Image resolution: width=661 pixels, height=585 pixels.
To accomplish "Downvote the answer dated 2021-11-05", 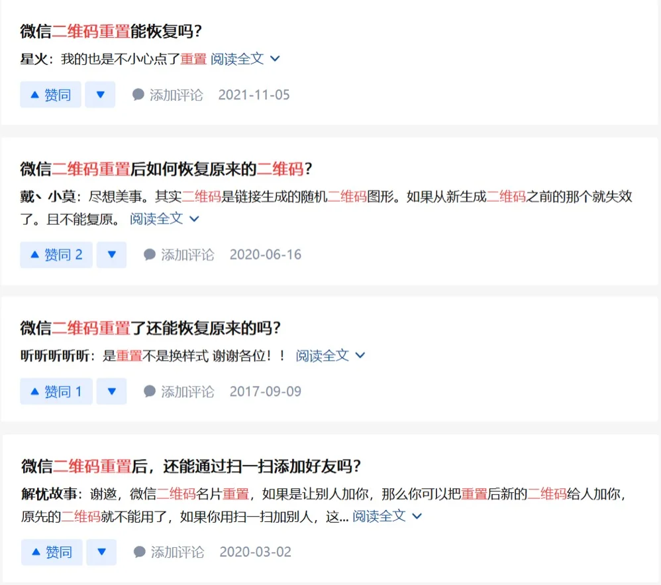I will click(x=100, y=95).
